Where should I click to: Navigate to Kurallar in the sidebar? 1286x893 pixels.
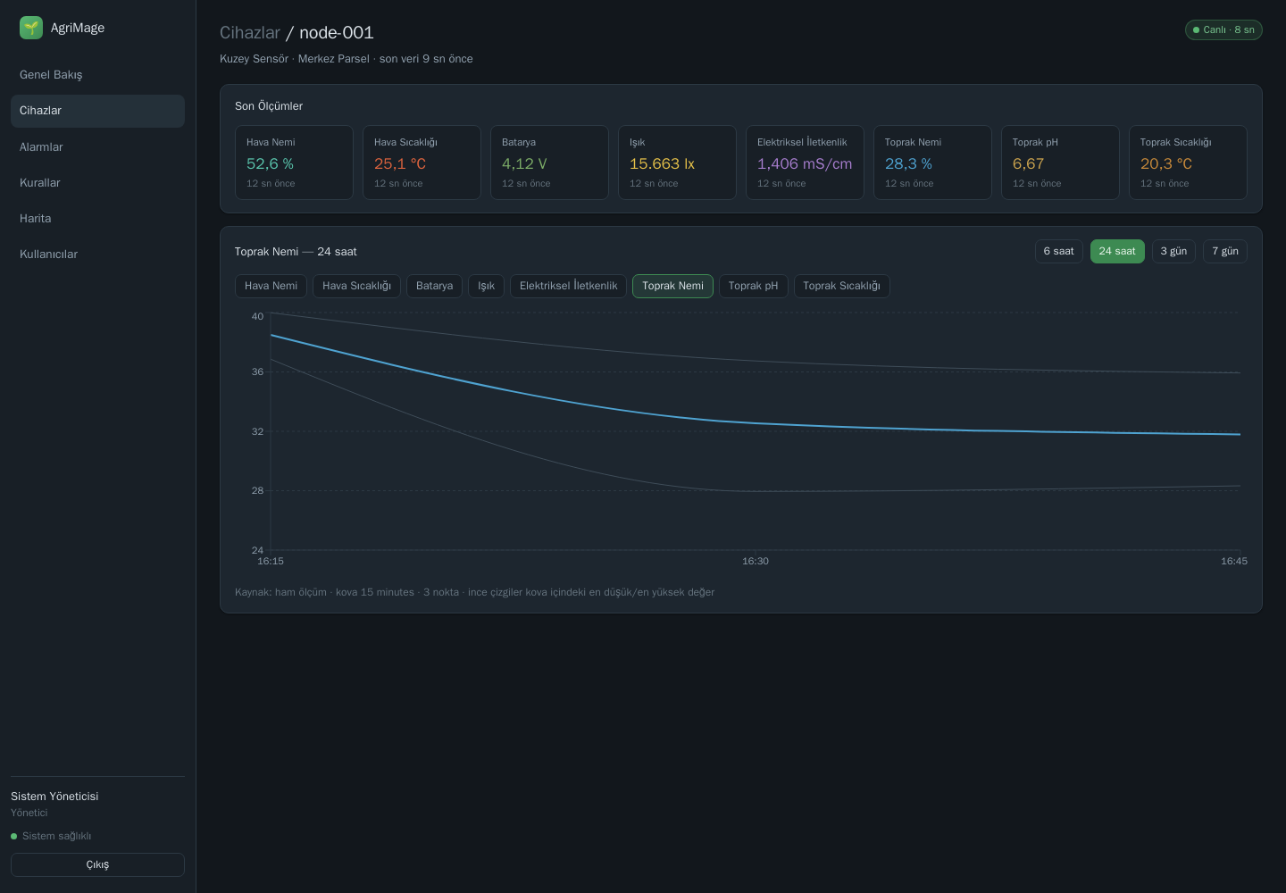97,182
